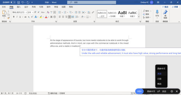The width and height of the screenshot is (181, 95).
Task: Click the Multilevel list icon
Action: tap(70, 12)
